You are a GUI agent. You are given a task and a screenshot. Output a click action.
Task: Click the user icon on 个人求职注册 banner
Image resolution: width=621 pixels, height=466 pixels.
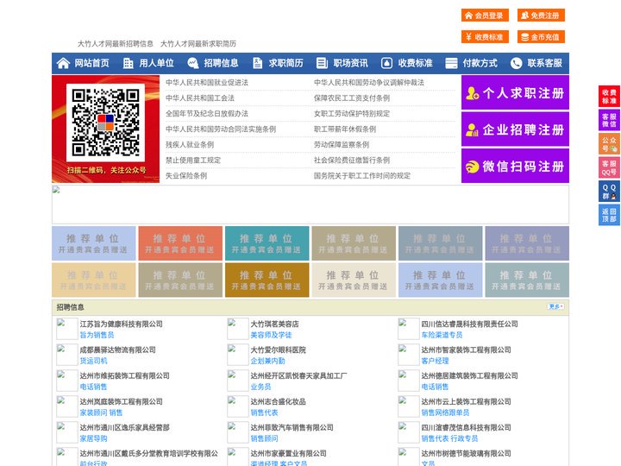click(x=472, y=93)
